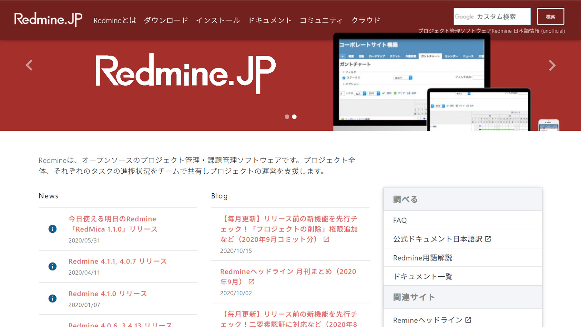Image resolution: width=581 pixels, height=327 pixels.
Task: Open news Redmine 4.1.1, 4.0.7 リリース
Action: pos(117,261)
